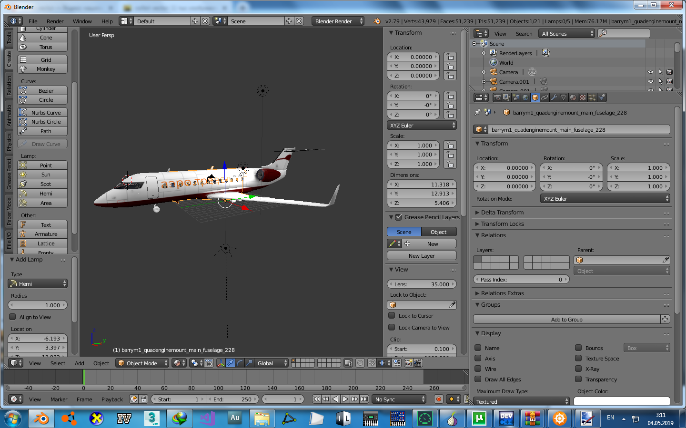Open the Material properties tab (sphere icon)
The image size is (686, 428).
573,97
